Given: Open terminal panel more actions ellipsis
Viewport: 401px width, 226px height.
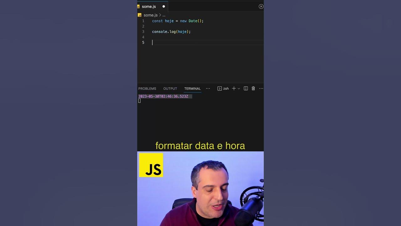Looking at the screenshot, I should point(261,89).
